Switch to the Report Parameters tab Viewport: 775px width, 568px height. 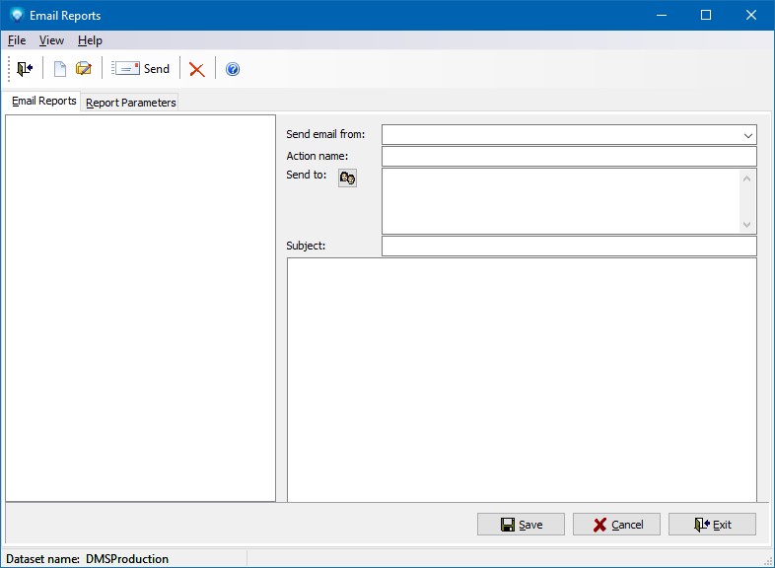pos(131,103)
